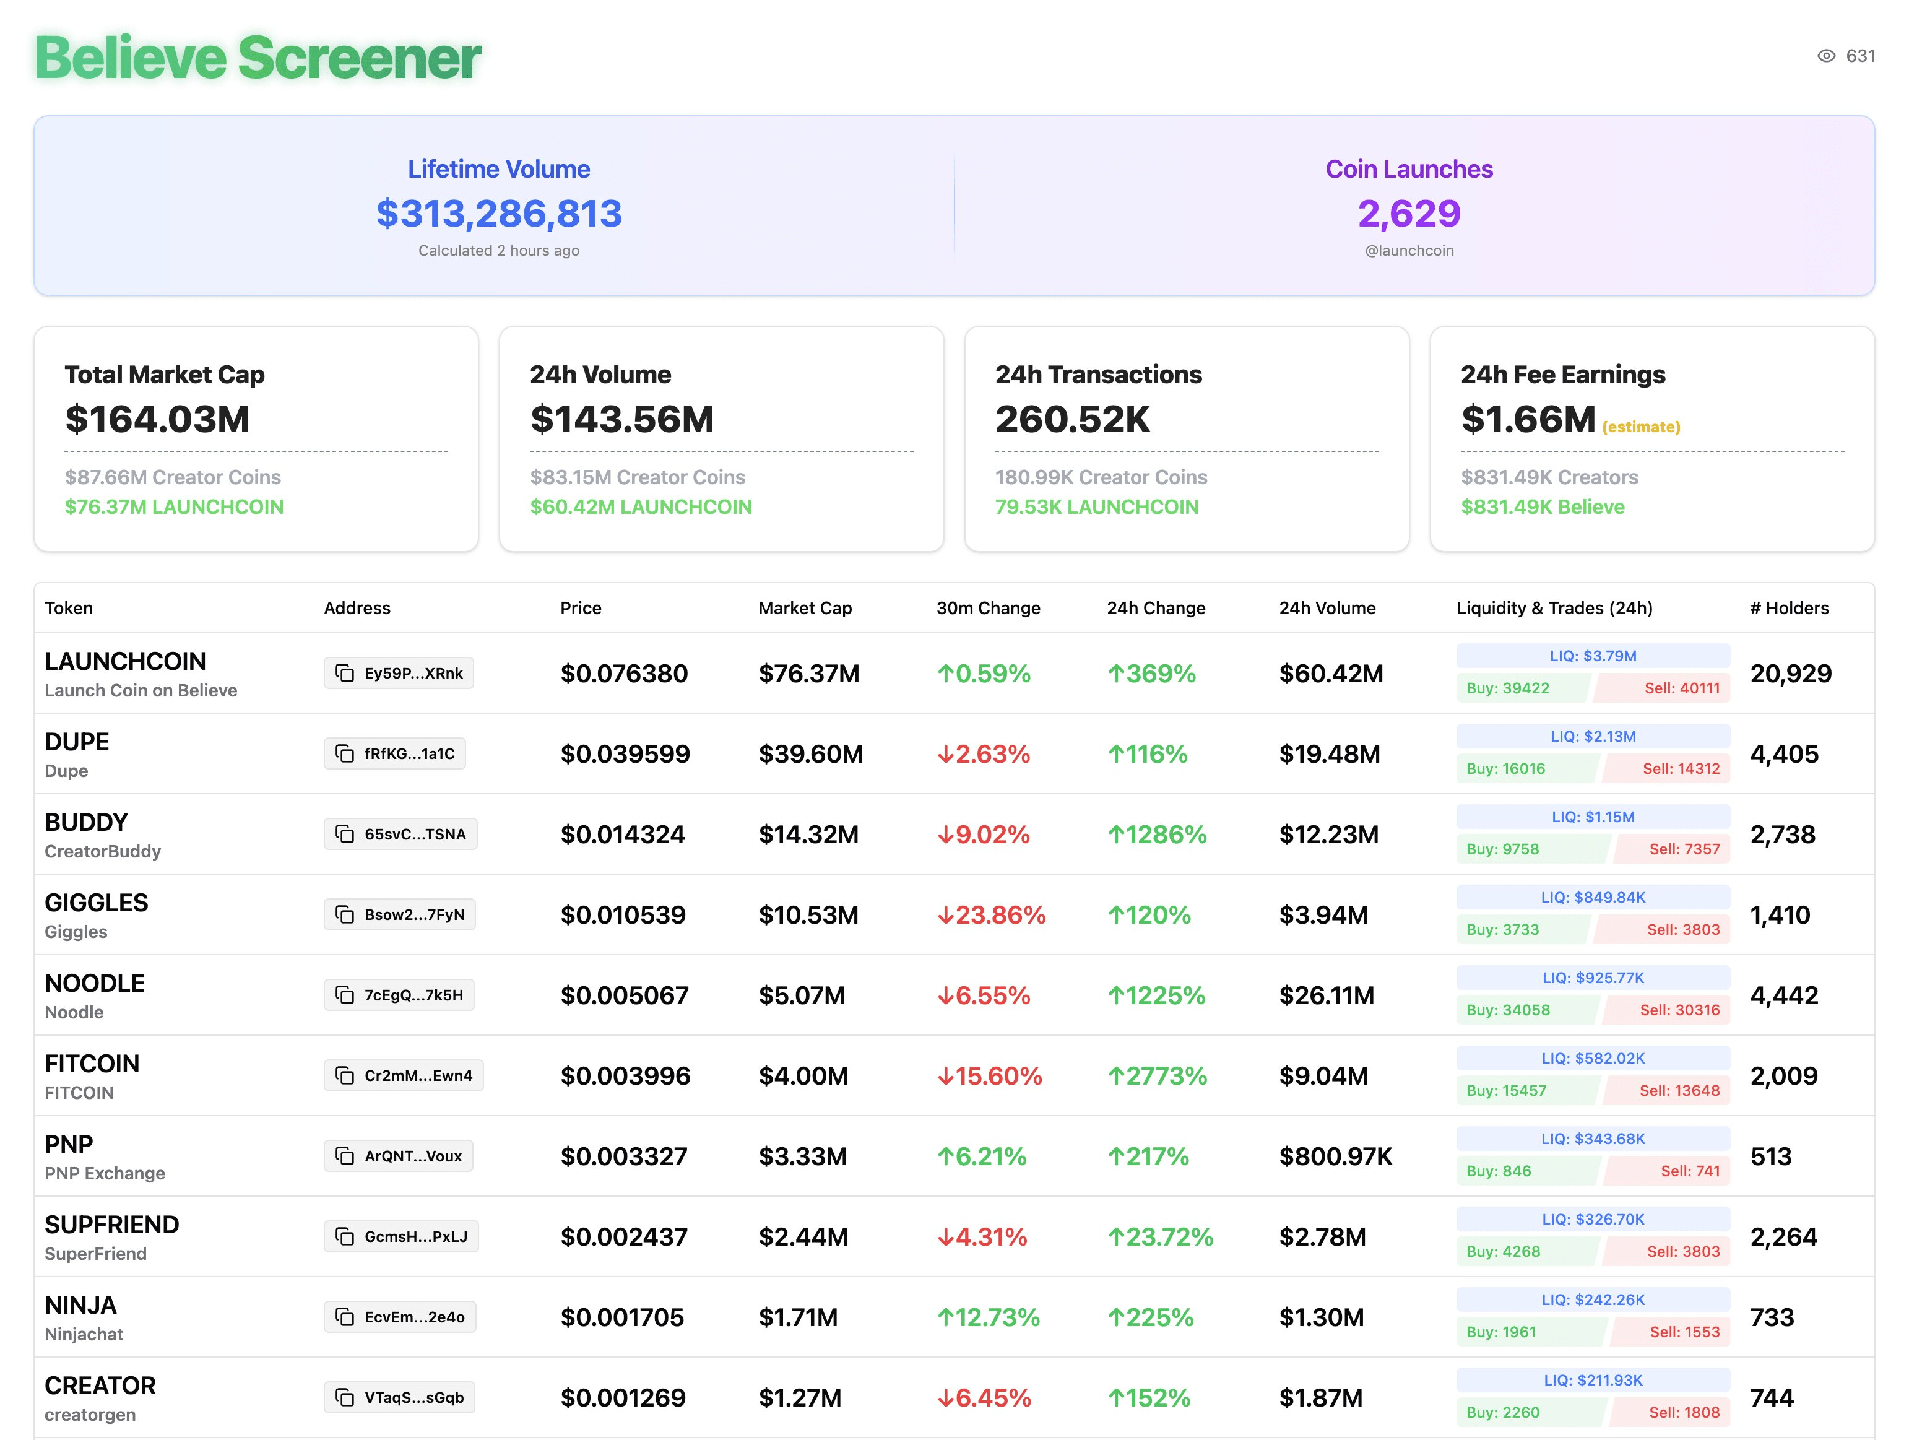Copy the BUDDY address 65svC...TSNA
The height and width of the screenshot is (1440, 1909).
[400, 834]
